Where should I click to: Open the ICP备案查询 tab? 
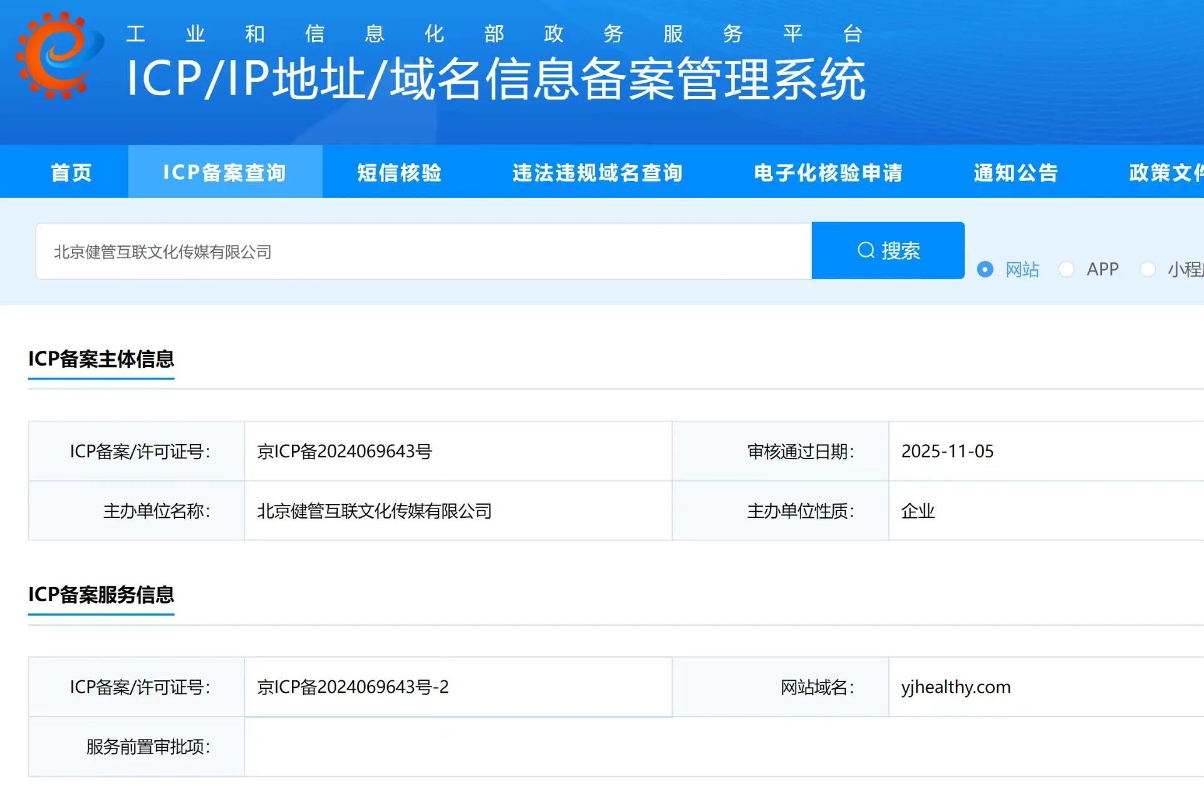[x=225, y=172]
